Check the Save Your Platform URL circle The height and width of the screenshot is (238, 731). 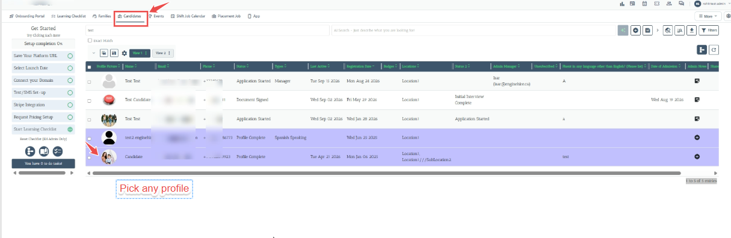[x=70, y=56]
